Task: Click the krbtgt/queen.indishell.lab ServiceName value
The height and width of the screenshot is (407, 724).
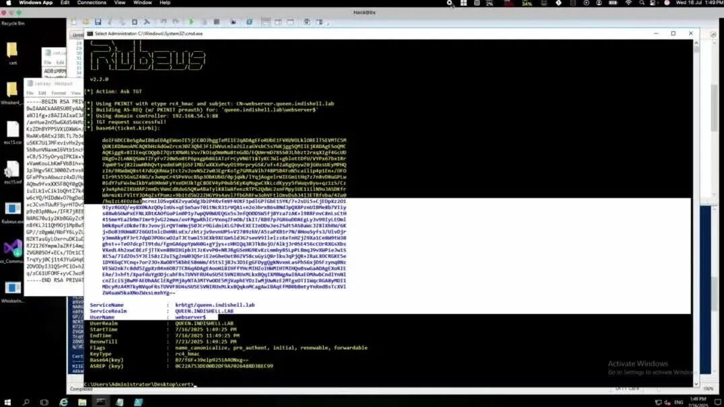Action: (x=215, y=305)
